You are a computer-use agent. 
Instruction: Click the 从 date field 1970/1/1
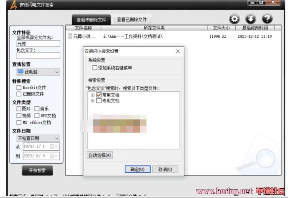41,146
